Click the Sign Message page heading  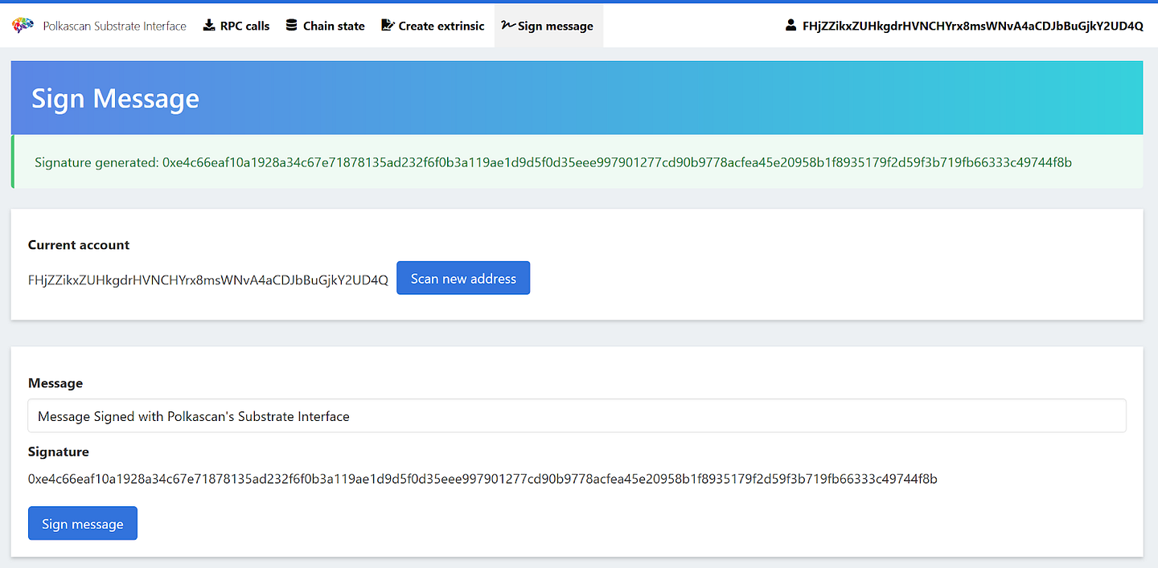(115, 98)
